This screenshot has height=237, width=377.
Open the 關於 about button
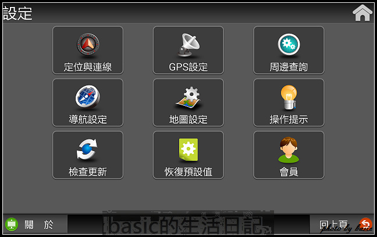35,225
